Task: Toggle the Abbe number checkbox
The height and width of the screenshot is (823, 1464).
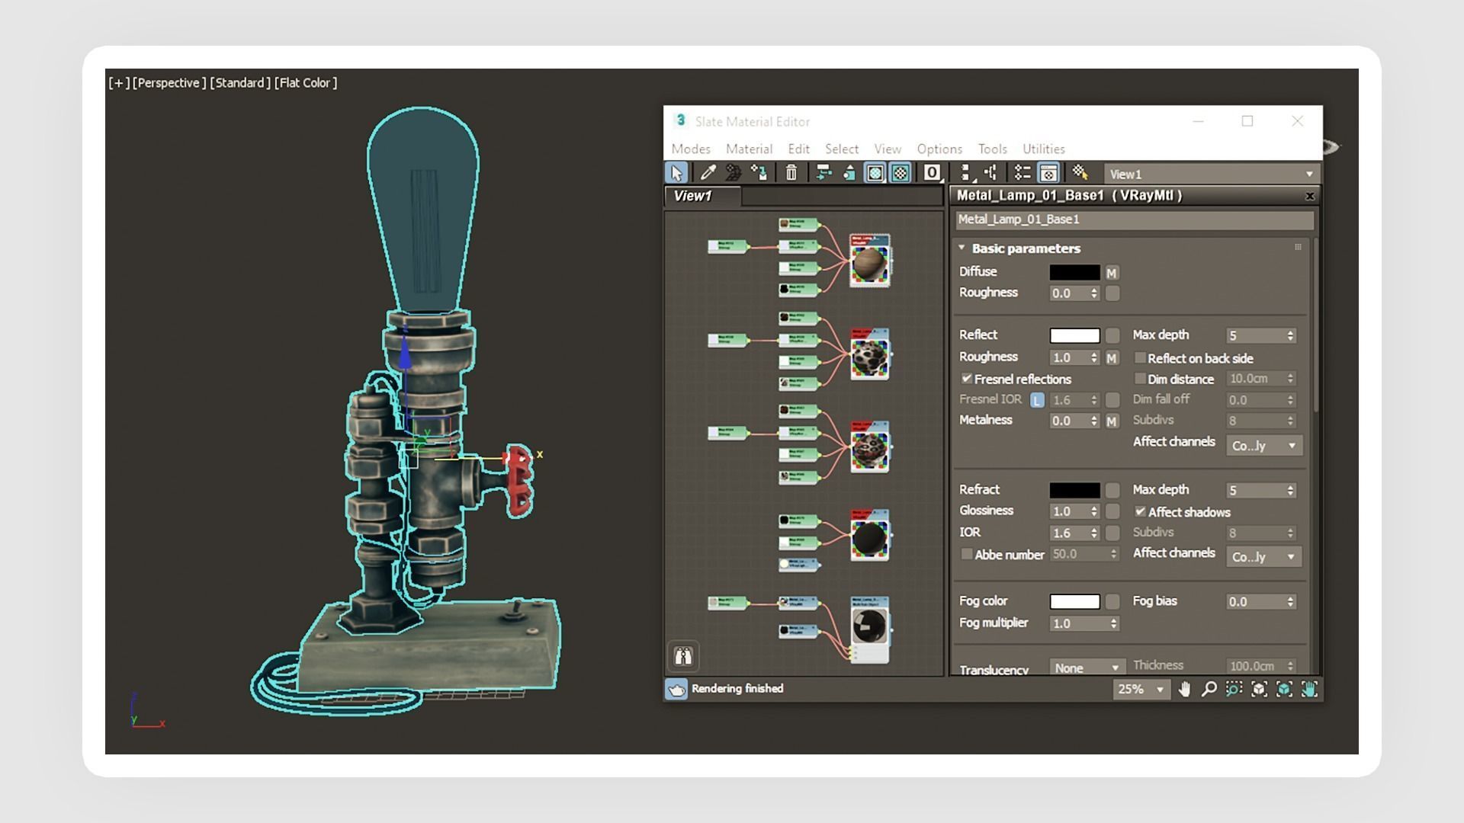Action: [967, 555]
